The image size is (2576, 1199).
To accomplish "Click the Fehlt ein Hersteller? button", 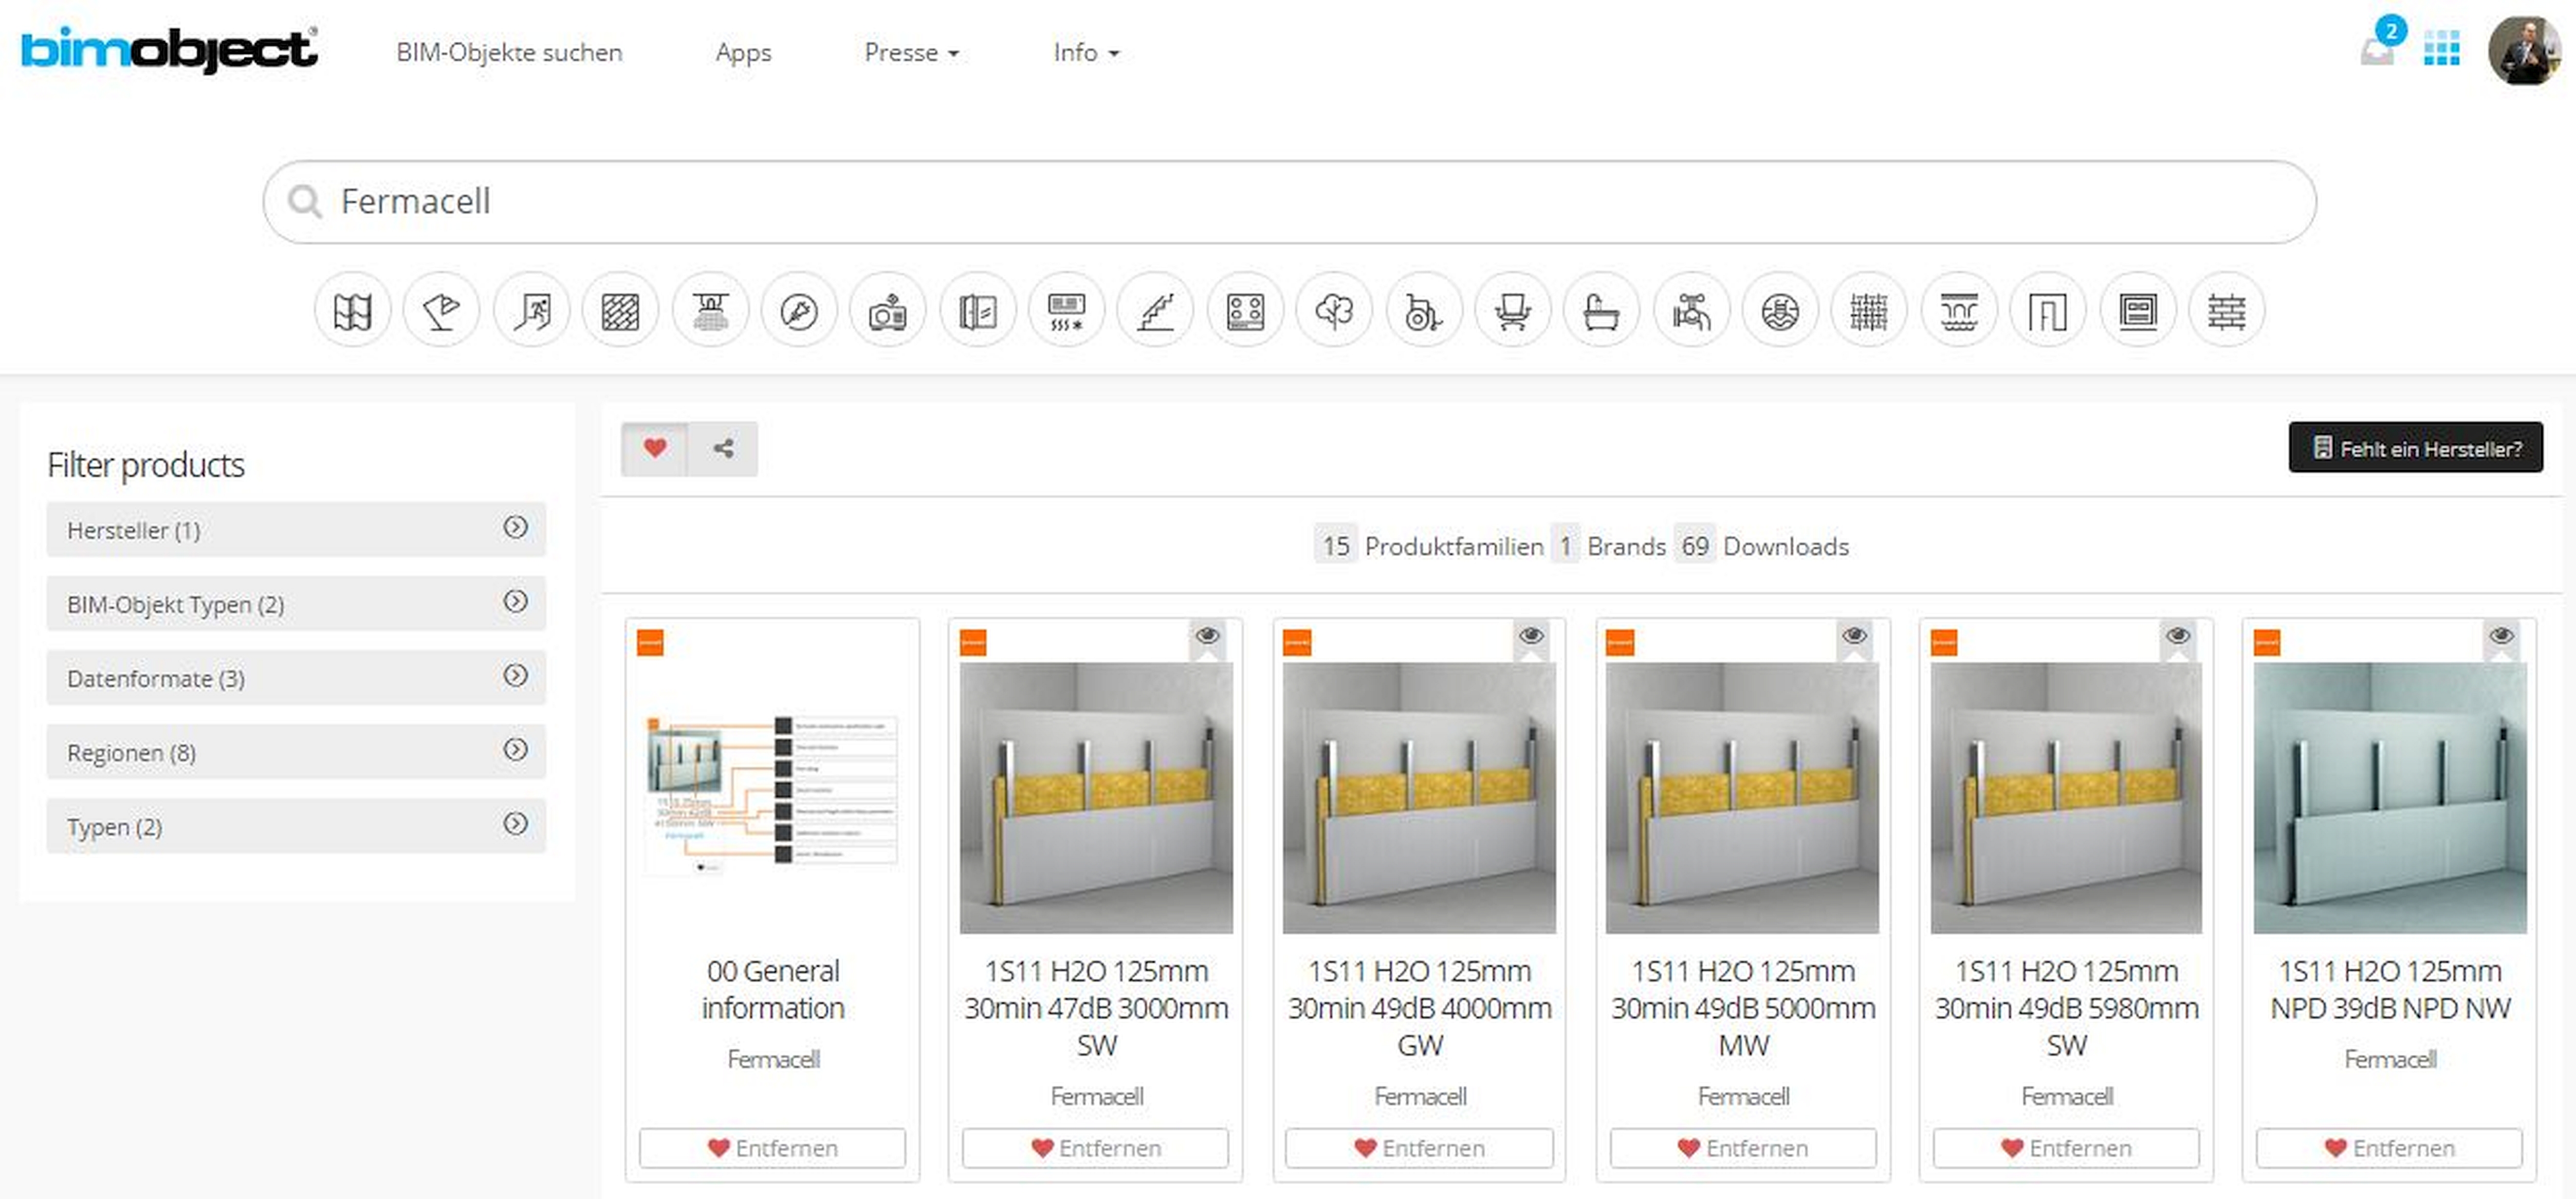I will 2415,448.
